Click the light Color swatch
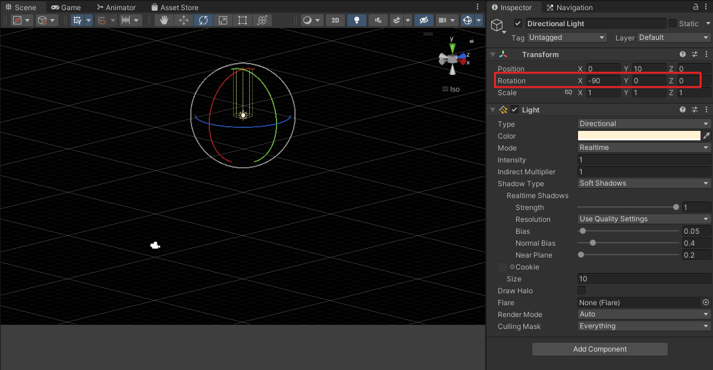713x370 pixels. pyautogui.click(x=639, y=136)
